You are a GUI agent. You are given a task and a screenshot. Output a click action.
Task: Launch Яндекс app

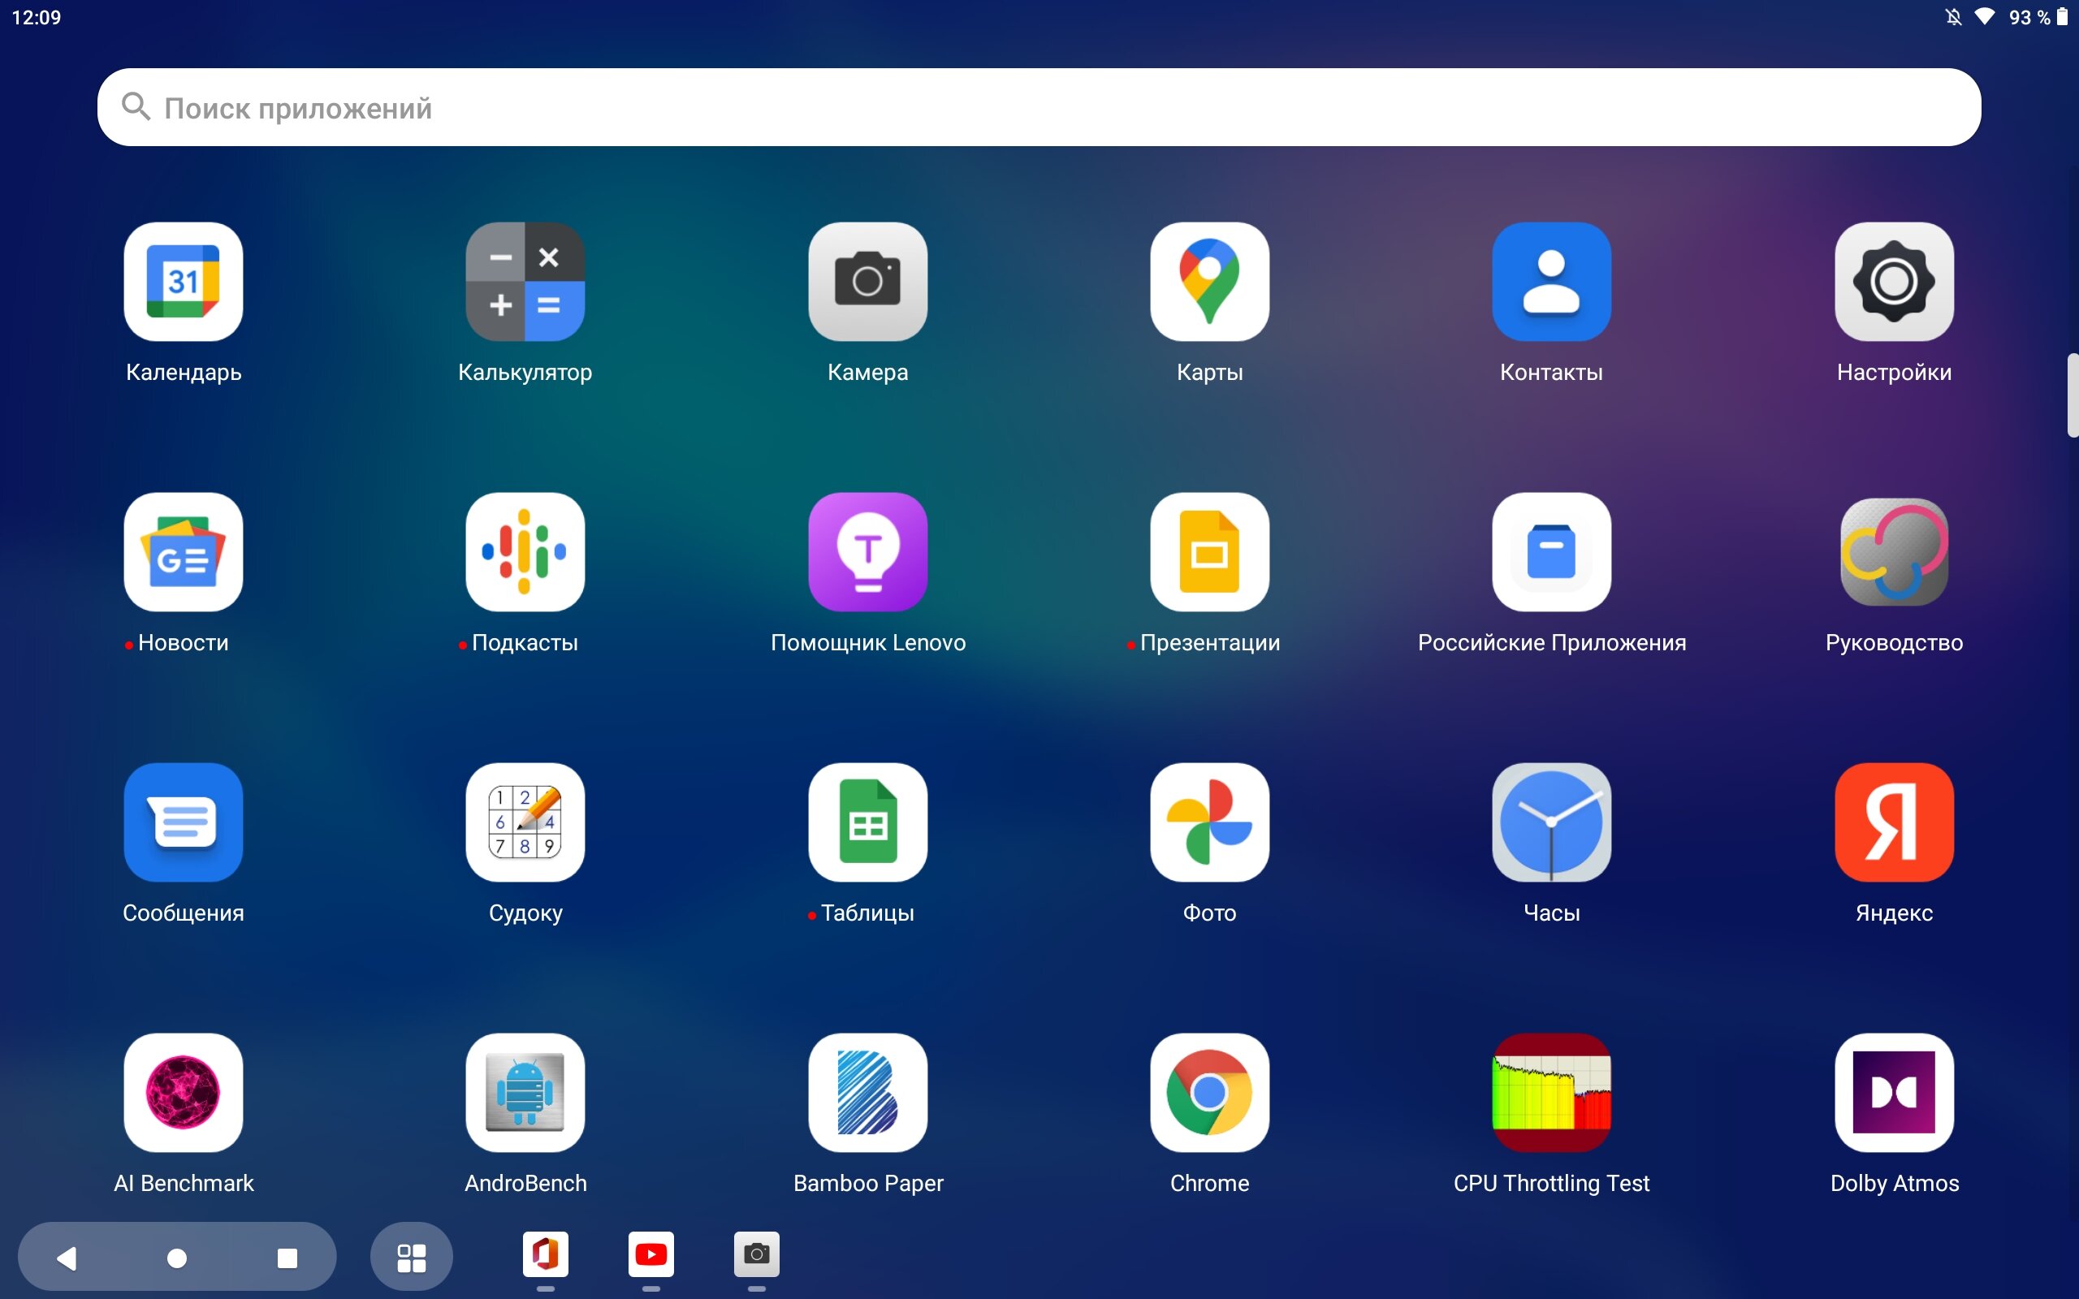click(x=1895, y=822)
